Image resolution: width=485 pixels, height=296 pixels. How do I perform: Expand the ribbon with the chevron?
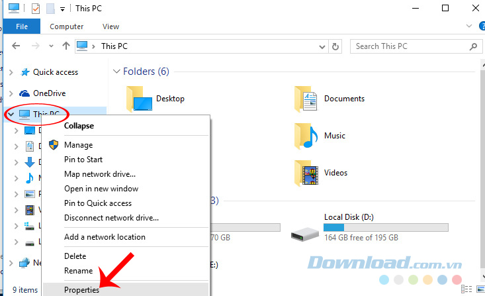(x=469, y=26)
